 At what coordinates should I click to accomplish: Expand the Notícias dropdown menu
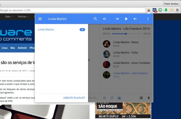(23, 17)
